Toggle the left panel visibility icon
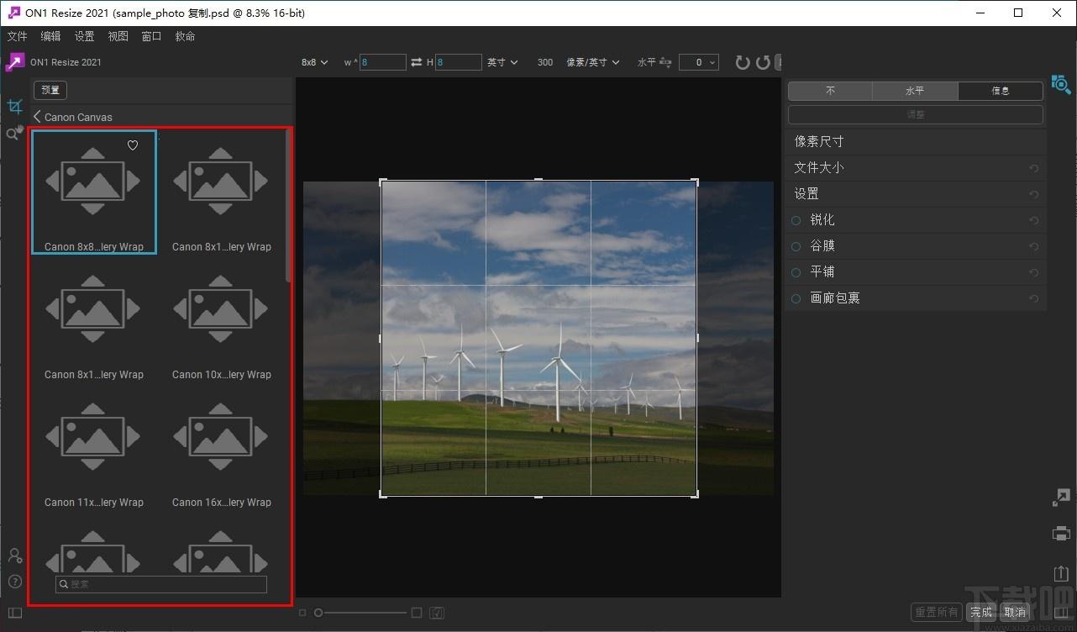1077x632 pixels. click(x=14, y=613)
